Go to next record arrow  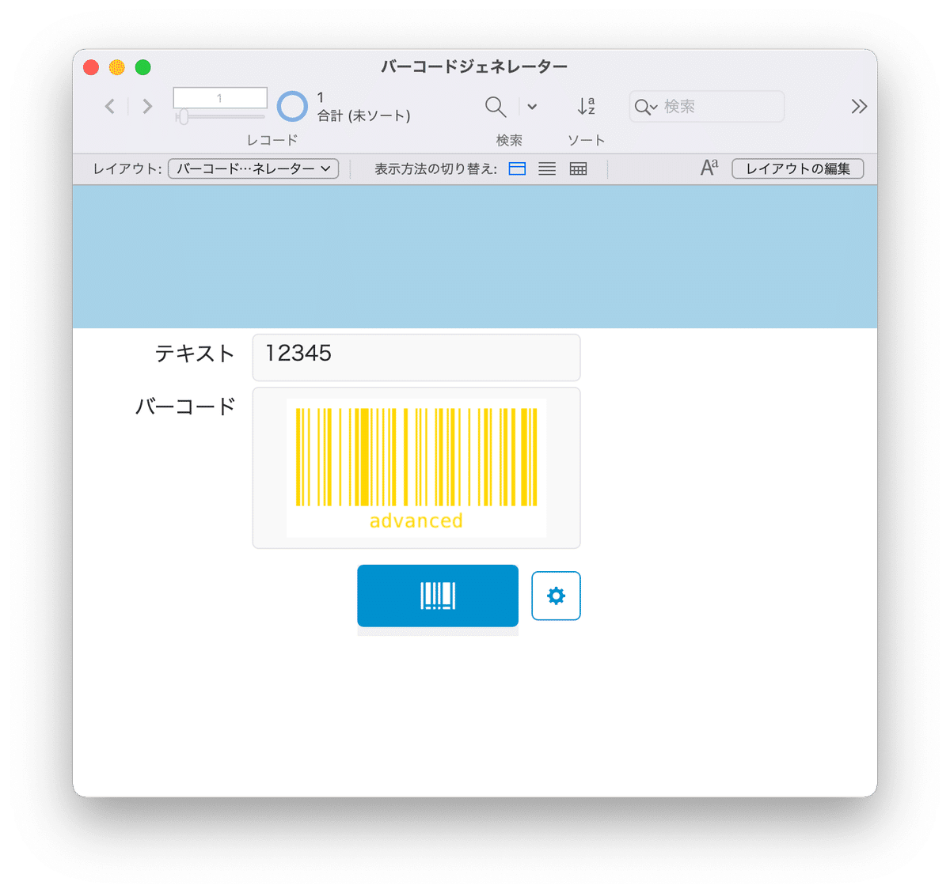[147, 106]
